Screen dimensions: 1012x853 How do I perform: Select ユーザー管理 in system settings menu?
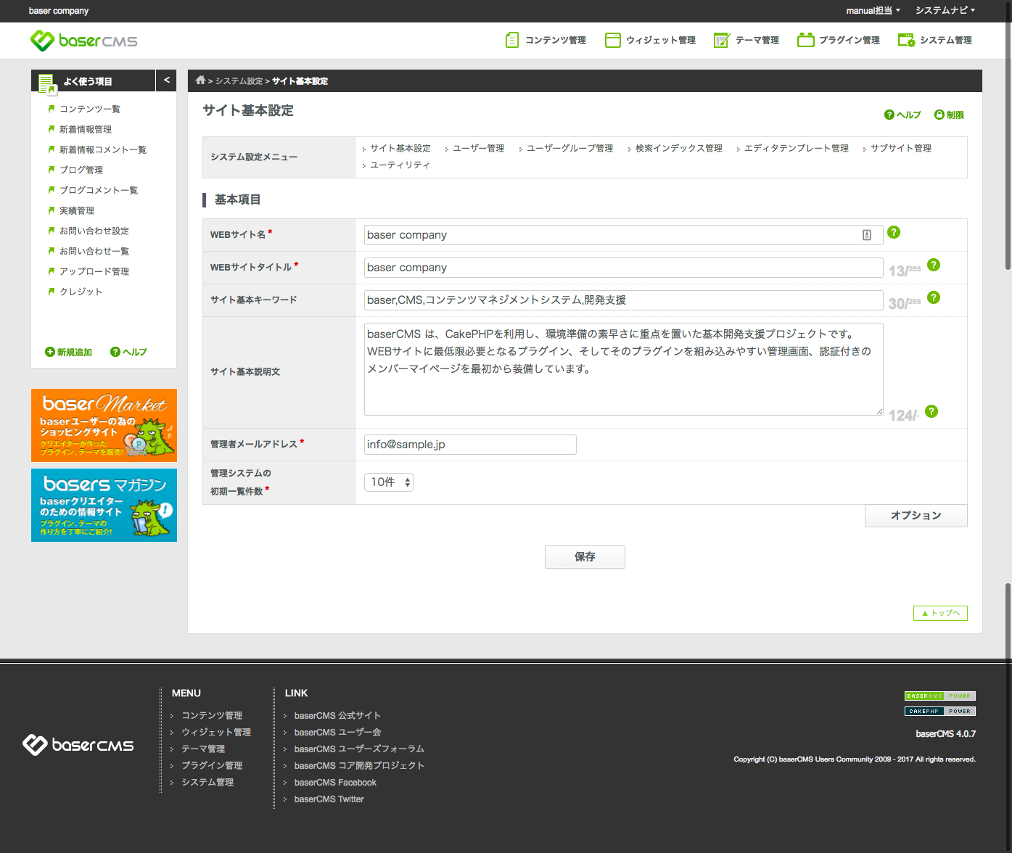[x=478, y=149]
